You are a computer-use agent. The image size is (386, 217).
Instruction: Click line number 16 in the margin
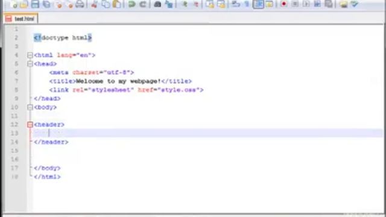14,159
